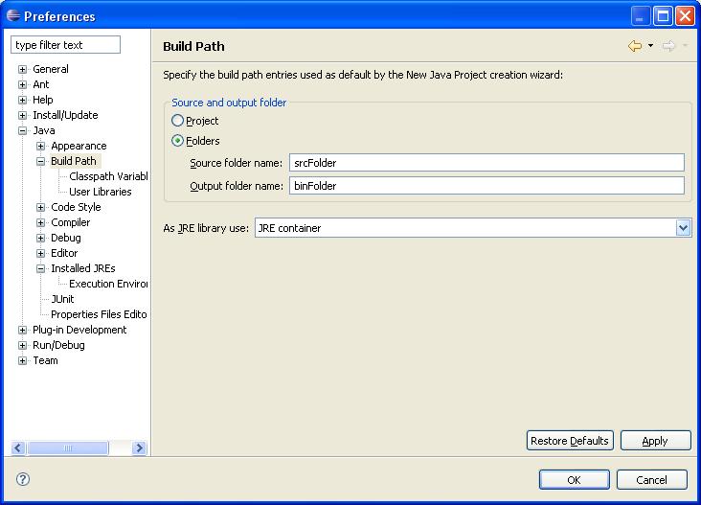Screen dimensions: 701x505
Task: Open the back history dropdown arrow
Action: 650,46
